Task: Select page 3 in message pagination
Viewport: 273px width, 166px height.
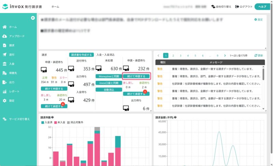Action: click(181, 55)
